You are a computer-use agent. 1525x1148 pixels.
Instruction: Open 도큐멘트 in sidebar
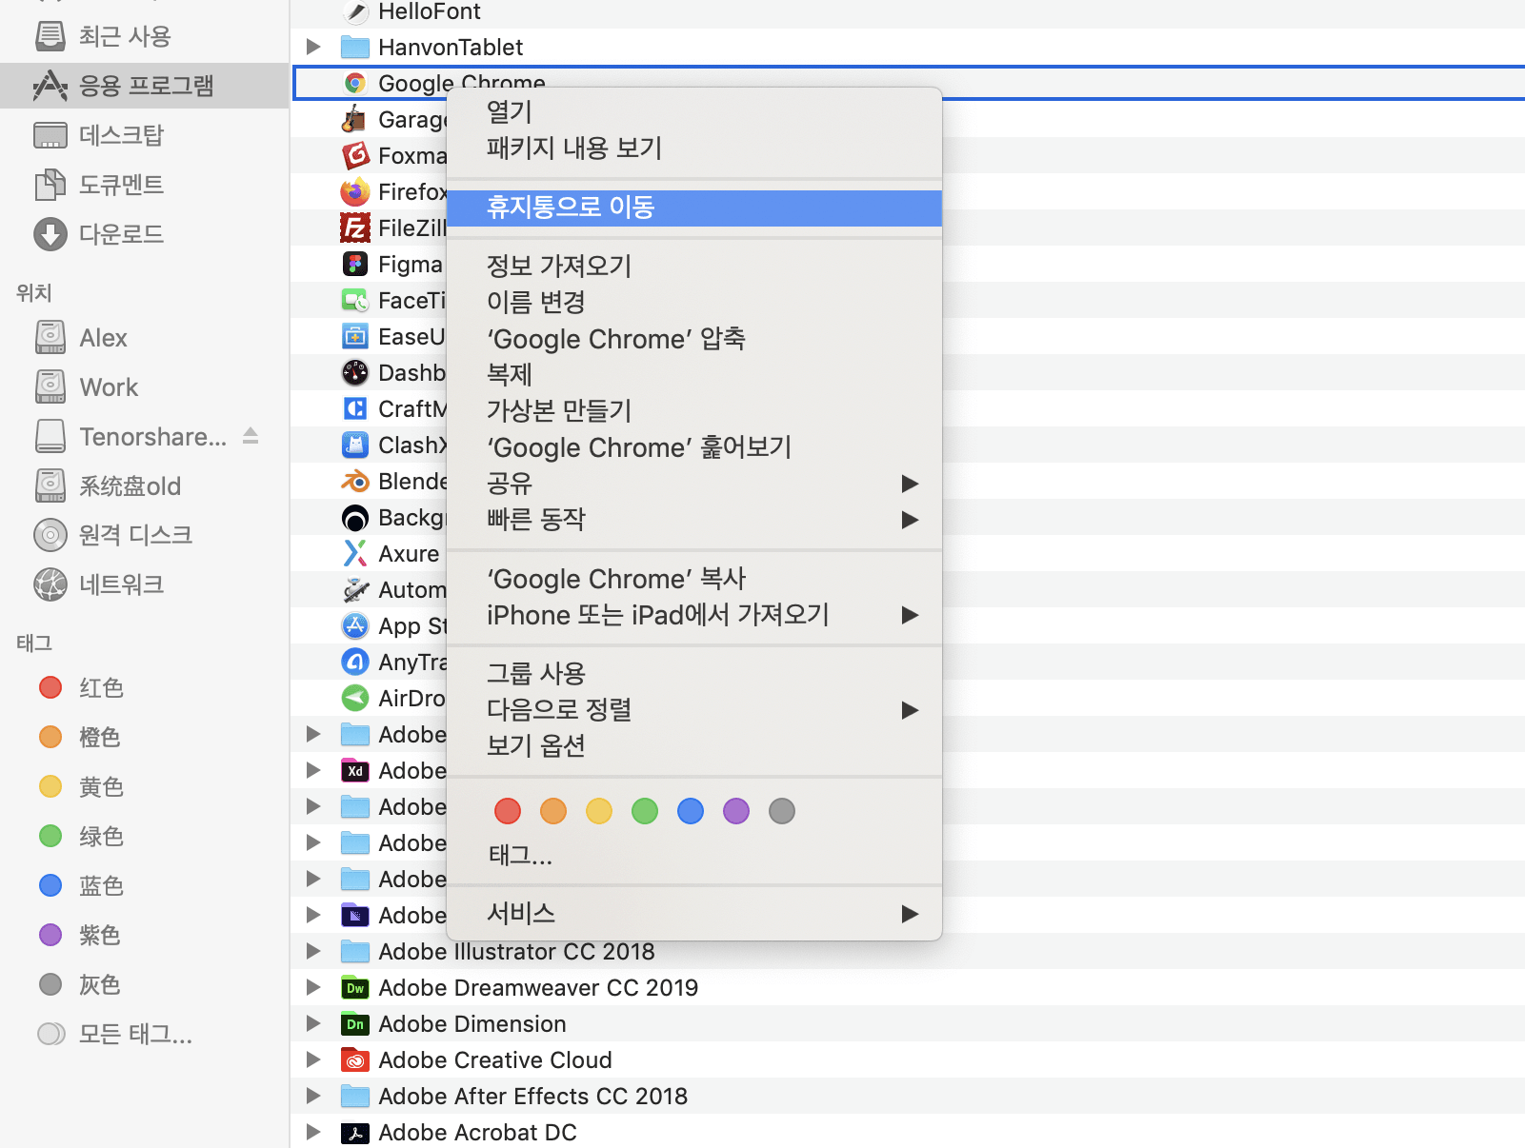pos(145,185)
